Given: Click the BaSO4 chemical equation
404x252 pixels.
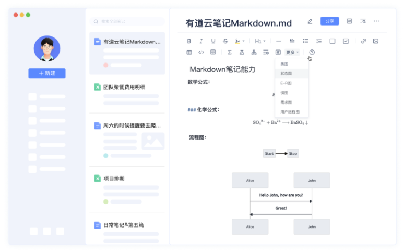Looking at the screenshot, I should [x=280, y=122].
